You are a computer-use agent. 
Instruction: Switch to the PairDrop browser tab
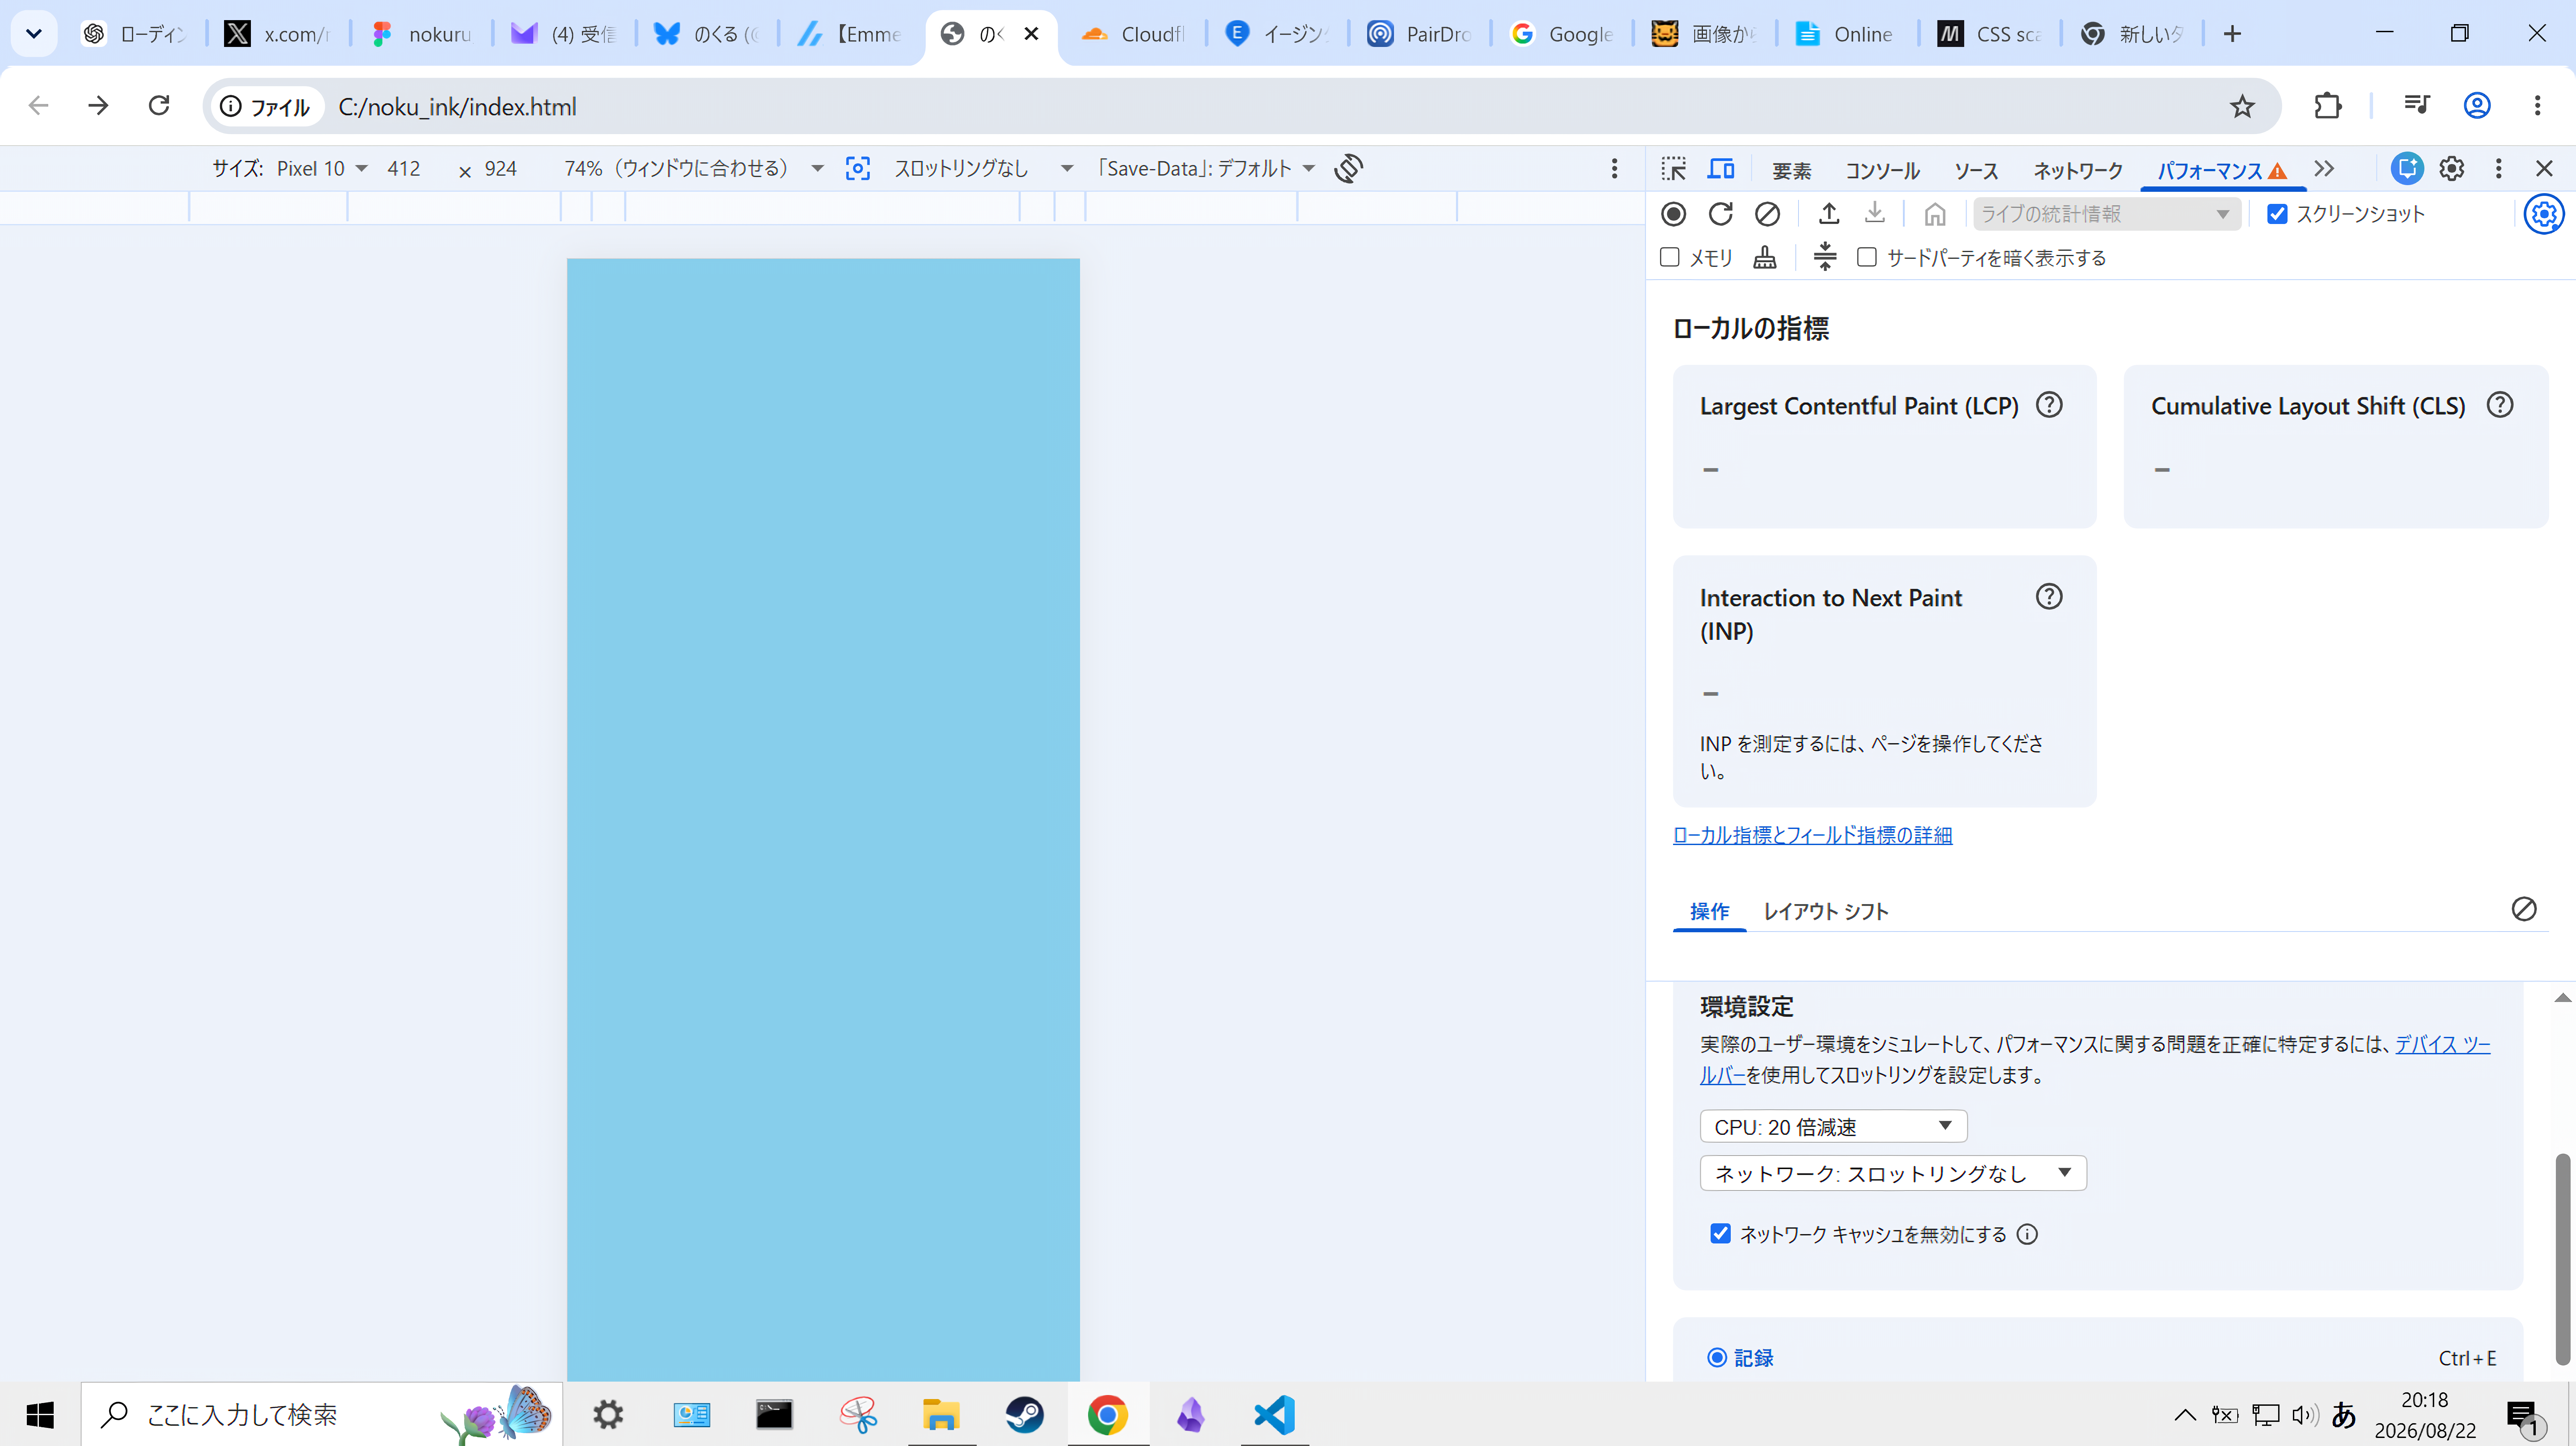click(x=1419, y=34)
